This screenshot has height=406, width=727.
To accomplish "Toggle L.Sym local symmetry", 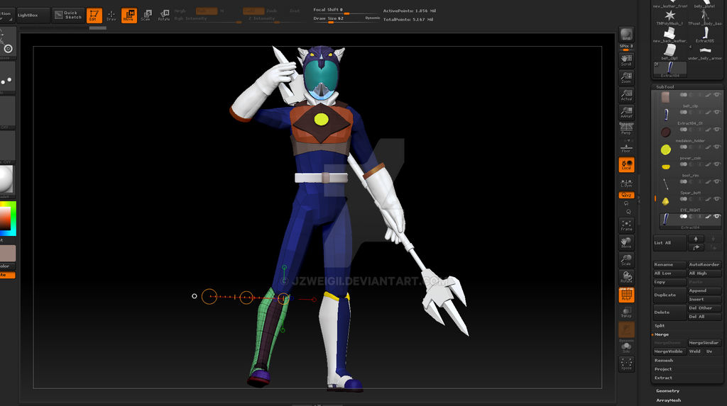I will coord(626,183).
